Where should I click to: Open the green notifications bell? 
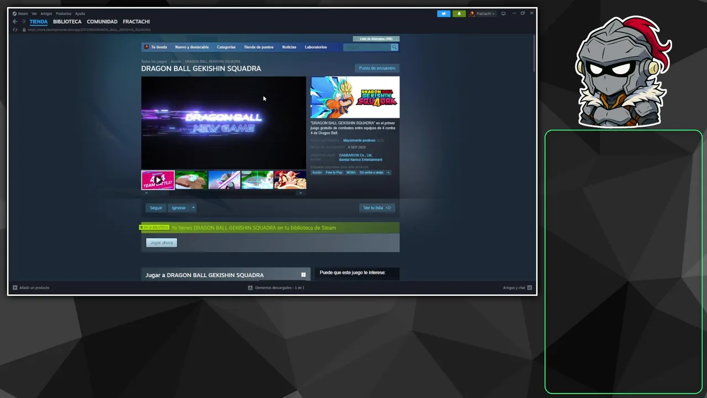pos(459,13)
